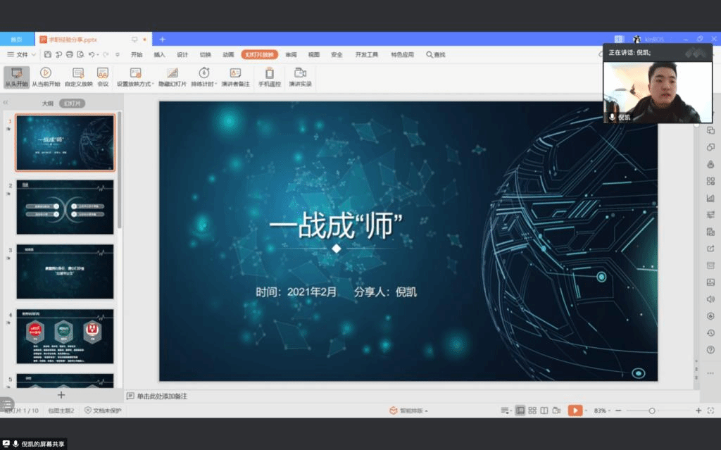Image resolution: width=721 pixels, height=450 pixels.
Task: Open the 动画 animation tab
Action: [228, 55]
